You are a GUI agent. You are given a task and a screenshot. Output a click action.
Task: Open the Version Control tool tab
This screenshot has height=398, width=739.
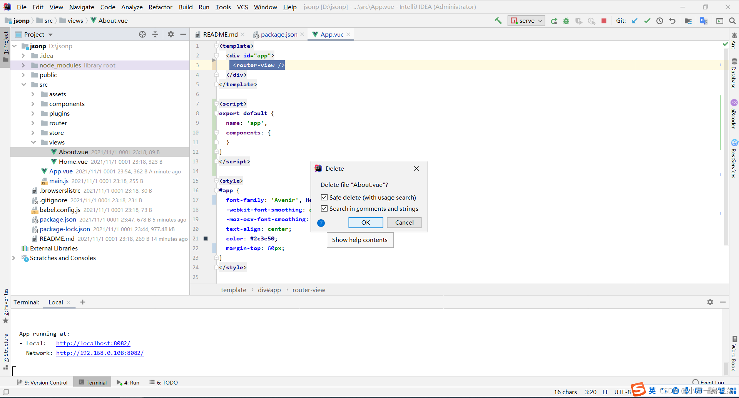tap(42, 382)
